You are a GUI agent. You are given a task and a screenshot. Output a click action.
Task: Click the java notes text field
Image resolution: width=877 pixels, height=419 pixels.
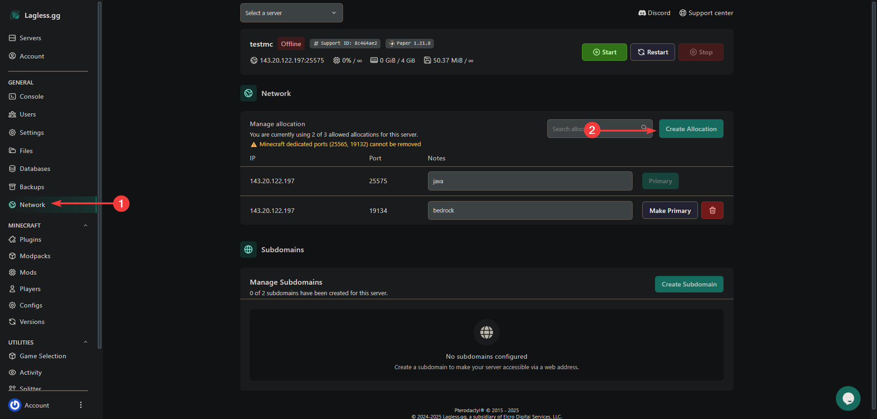pos(530,181)
